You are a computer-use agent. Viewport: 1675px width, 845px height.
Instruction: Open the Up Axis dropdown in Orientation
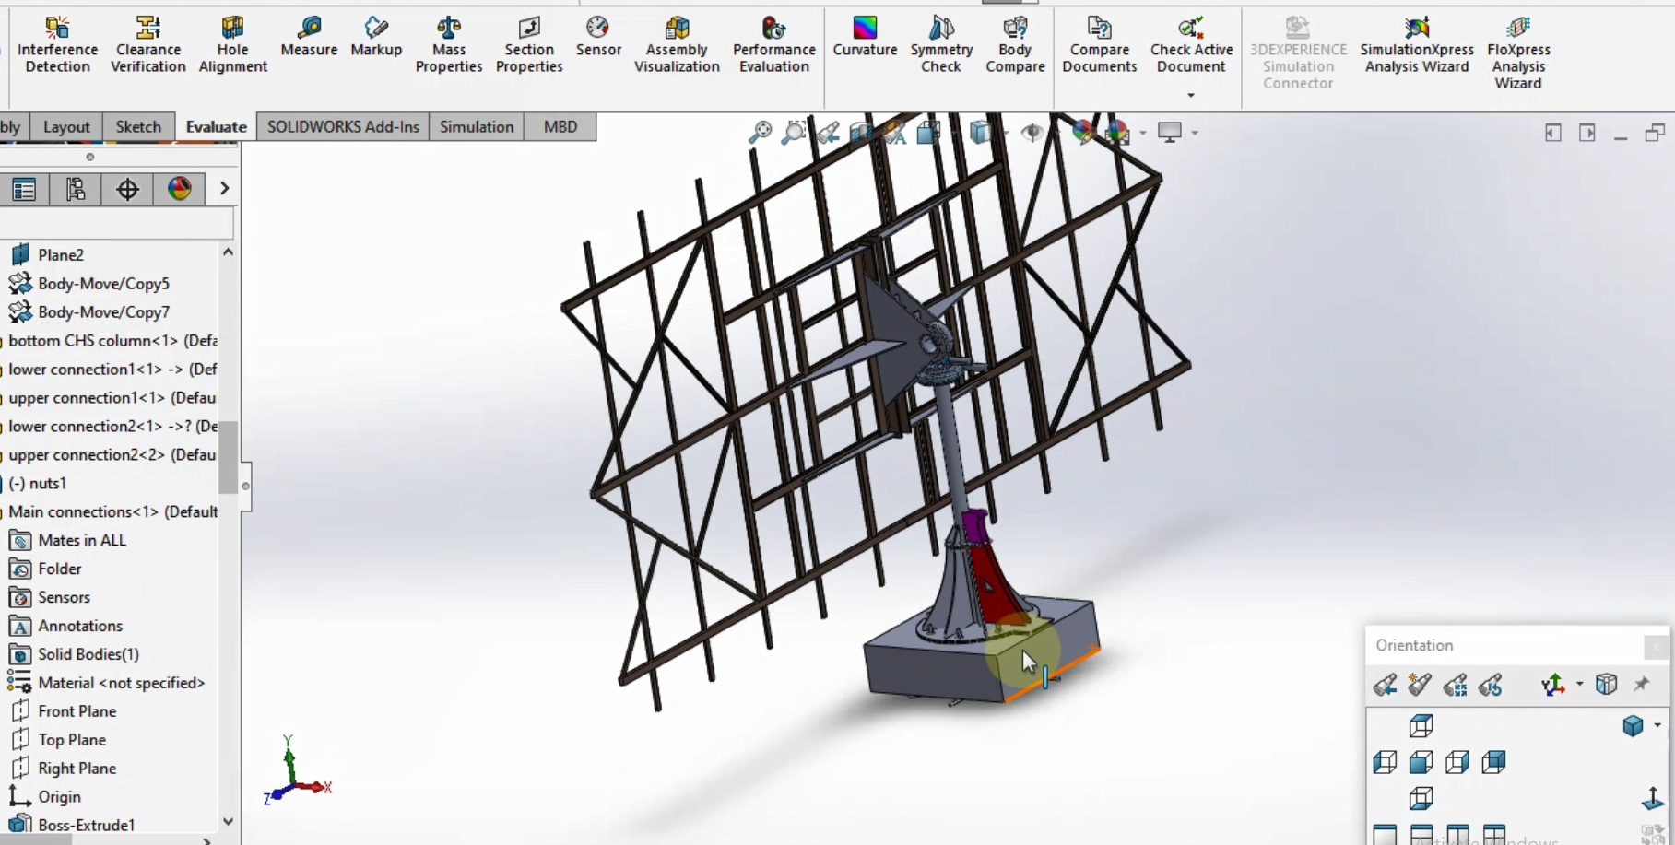[x=1580, y=685]
